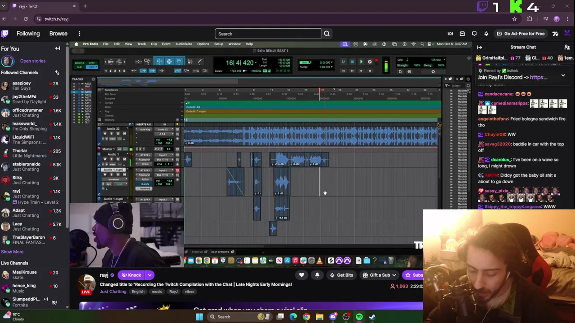This screenshot has width=575, height=323.
Task: Open the Just Chatting category link
Action: [113, 292]
